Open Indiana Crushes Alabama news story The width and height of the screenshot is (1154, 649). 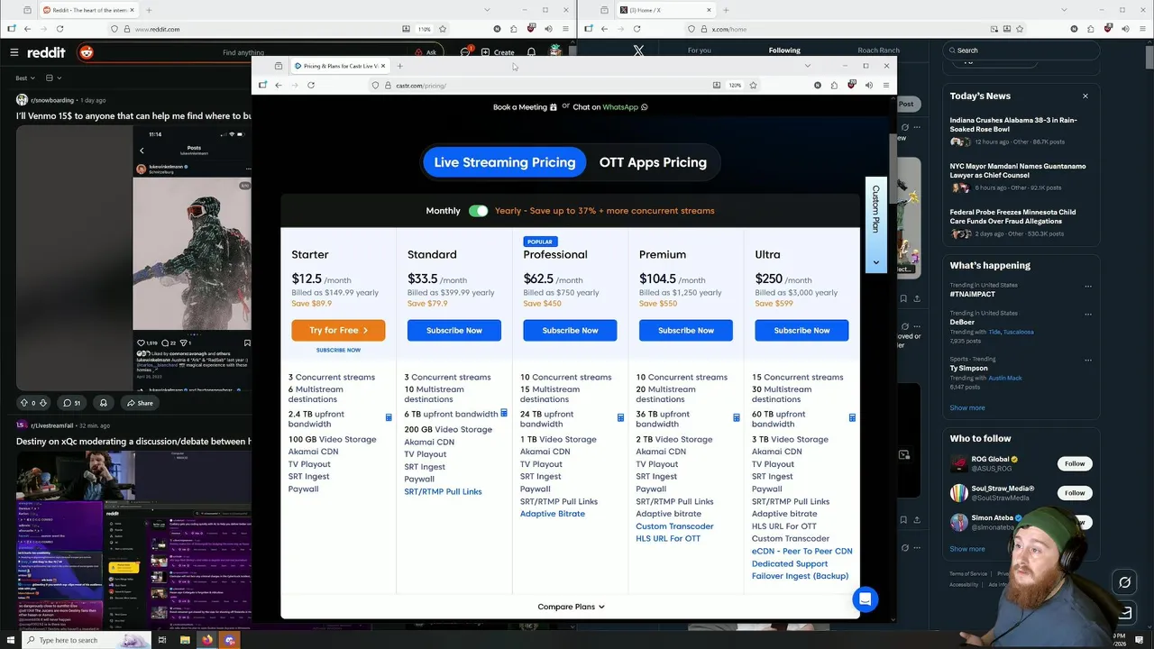coord(1013,124)
